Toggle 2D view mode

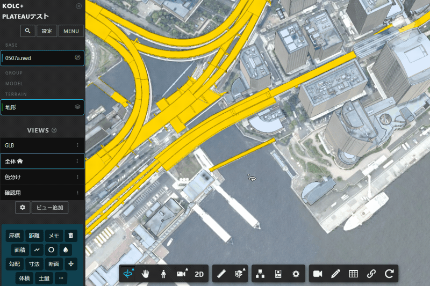click(200, 274)
